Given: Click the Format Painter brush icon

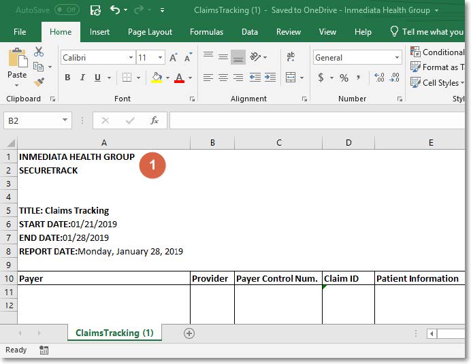Looking at the screenshot, I should tap(39, 82).
